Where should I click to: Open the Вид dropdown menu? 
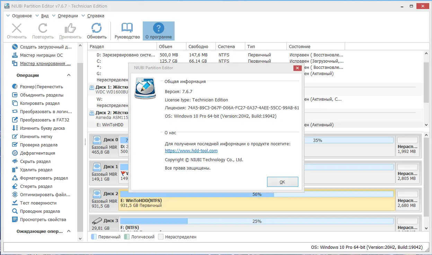(44, 16)
